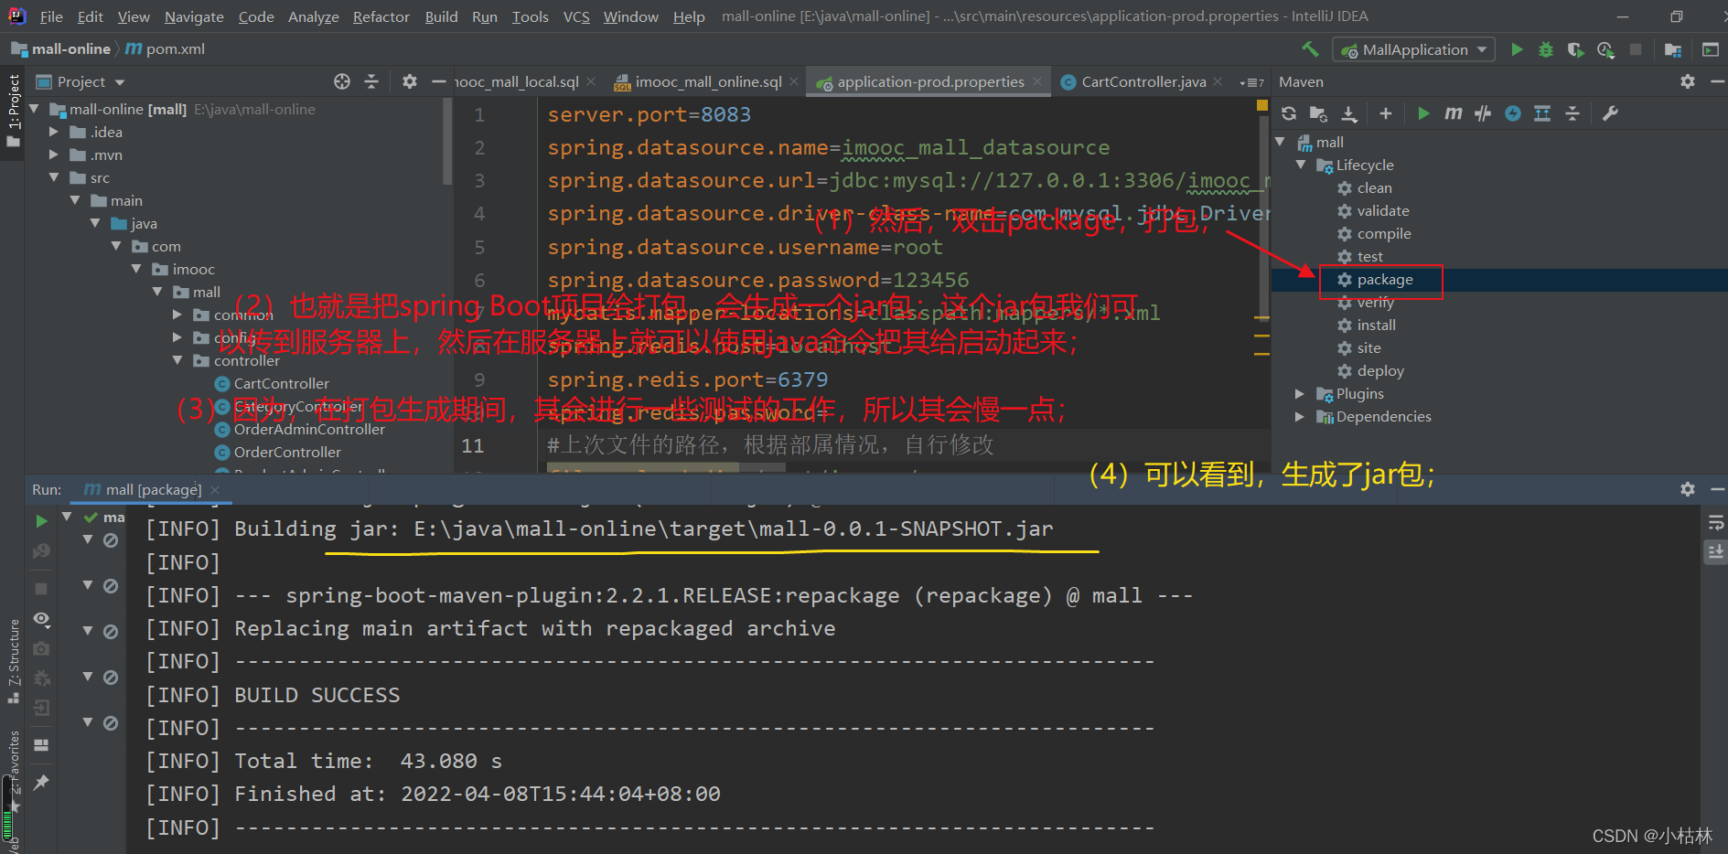Select the validate lifecycle goal
Viewport: 1728px width, 854px height.
pos(1382,211)
